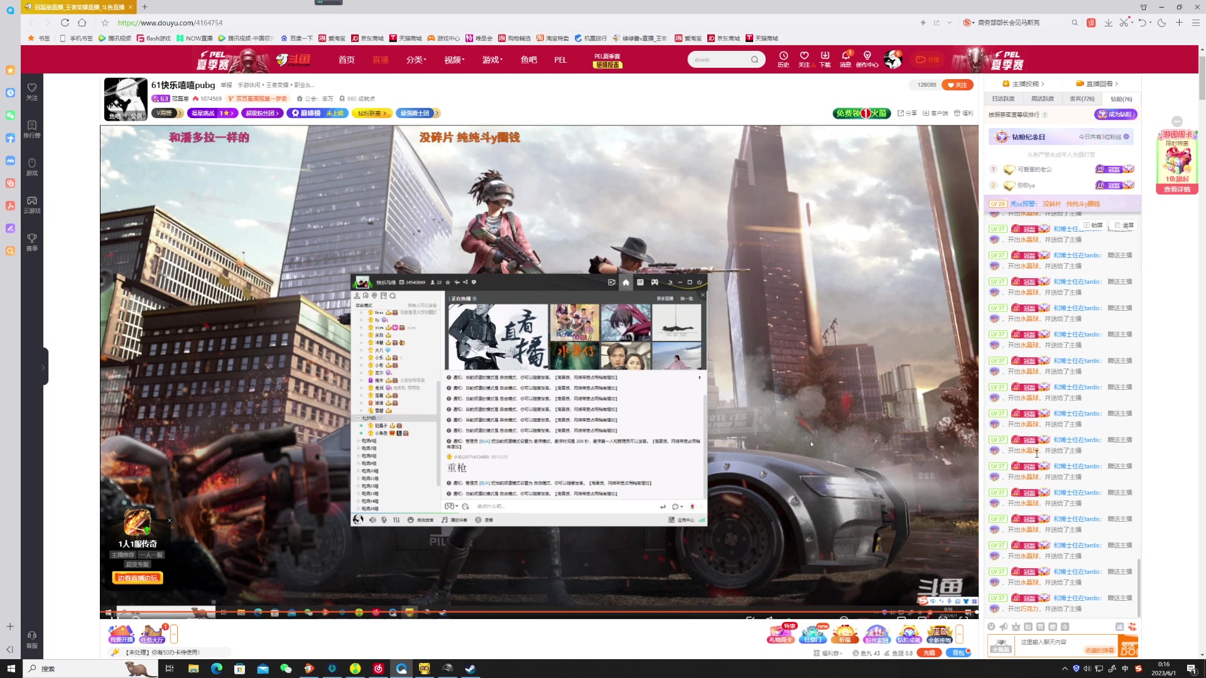
Task: Open the 礼物周卡 gift weekly card icon
Action: click(x=781, y=634)
